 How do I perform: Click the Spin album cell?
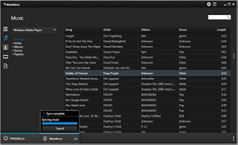point(144,52)
